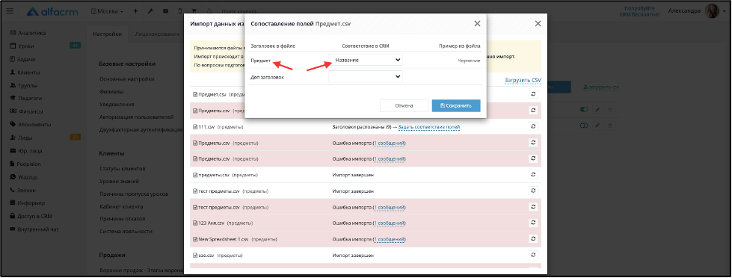This screenshot has height=278, width=732.
Task: Open the Название field mapping dropdown
Action: (366, 61)
